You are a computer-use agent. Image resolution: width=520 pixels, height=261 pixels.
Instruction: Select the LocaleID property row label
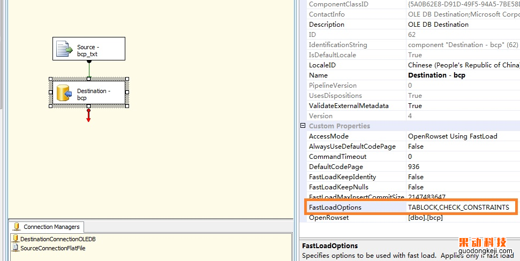point(322,65)
